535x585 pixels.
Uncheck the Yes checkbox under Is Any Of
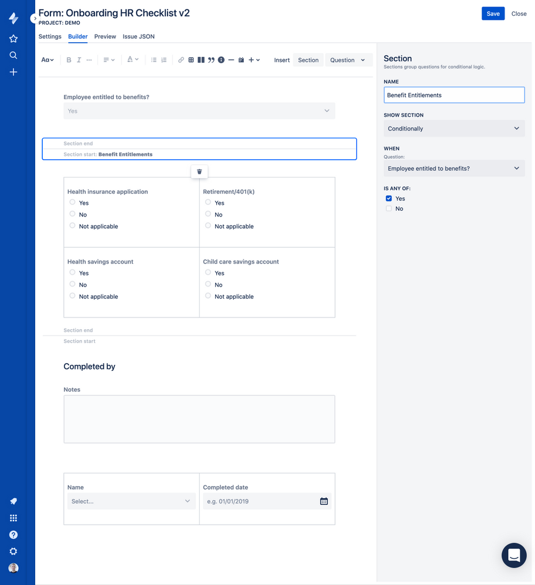389,199
